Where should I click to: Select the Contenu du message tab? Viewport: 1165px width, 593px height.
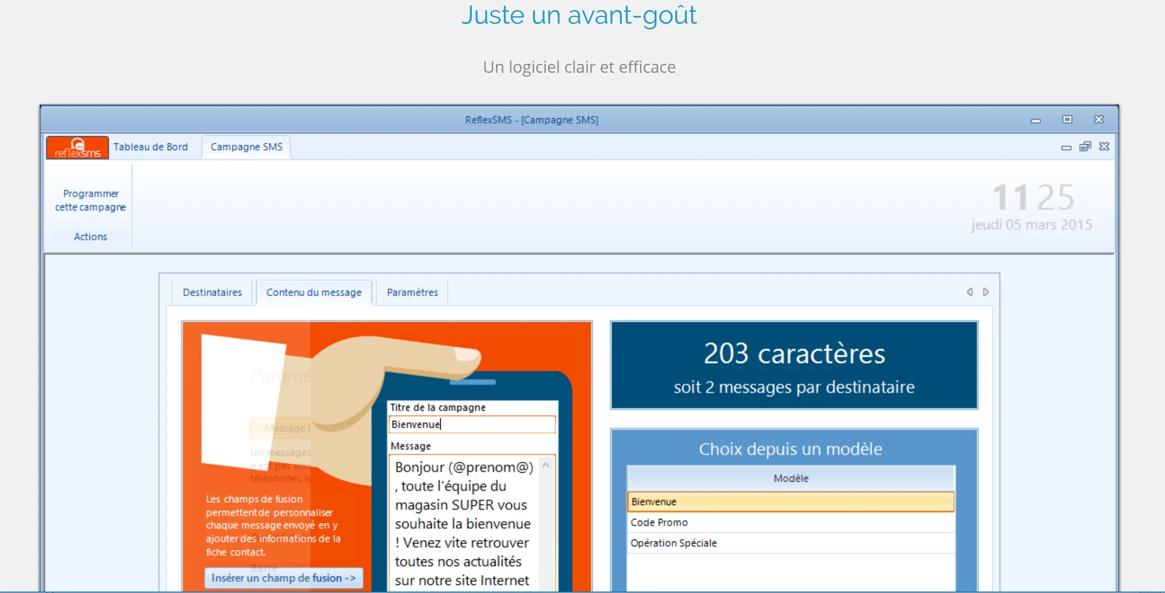(314, 292)
